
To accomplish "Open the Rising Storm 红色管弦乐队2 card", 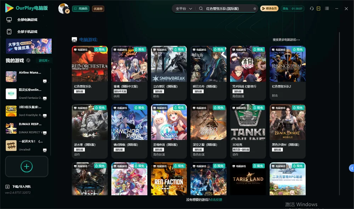I will point(287,73).
